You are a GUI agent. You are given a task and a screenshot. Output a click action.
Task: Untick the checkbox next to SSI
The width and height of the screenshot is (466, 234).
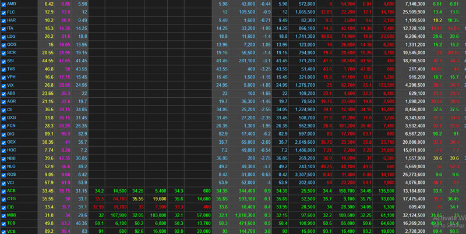click(x=3, y=61)
